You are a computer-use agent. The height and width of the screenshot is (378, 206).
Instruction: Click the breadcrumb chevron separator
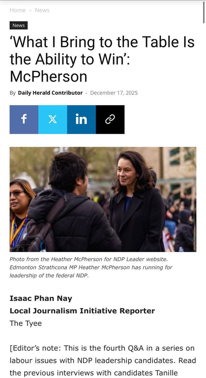30,10
